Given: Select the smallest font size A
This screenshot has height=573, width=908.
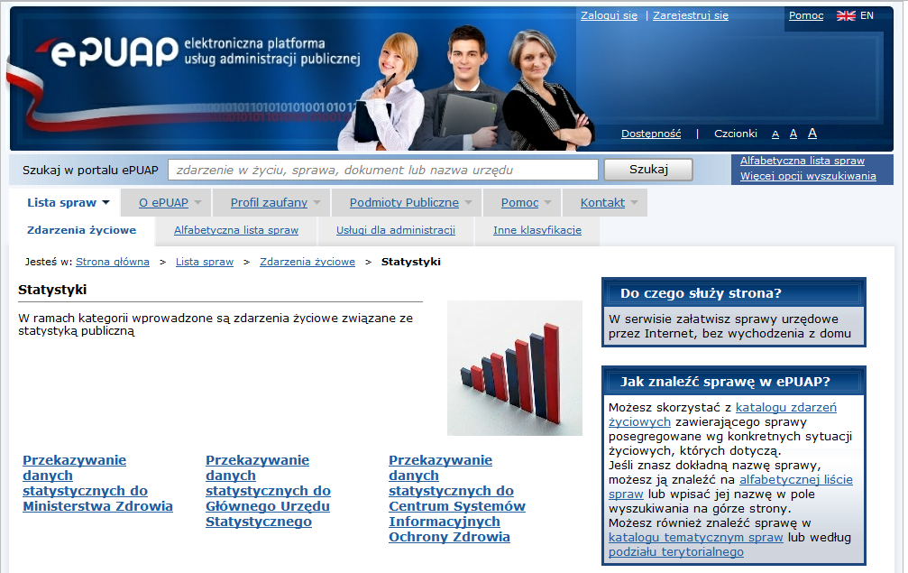Looking at the screenshot, I should tap(775, 134).
